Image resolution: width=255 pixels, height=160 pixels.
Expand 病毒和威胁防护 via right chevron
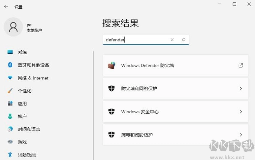(x=241, y=135)
